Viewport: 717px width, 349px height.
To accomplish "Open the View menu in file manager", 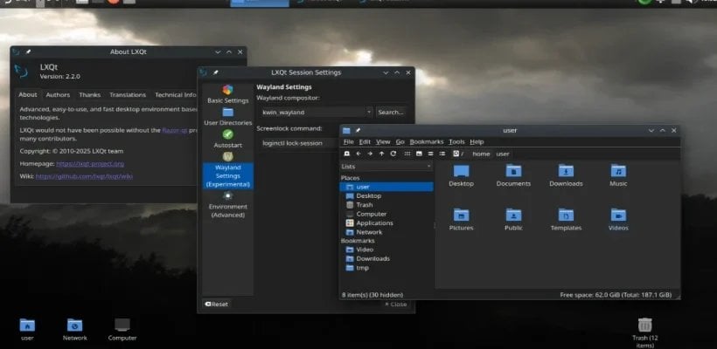I will pyautogui.click(x=383, y=142).
